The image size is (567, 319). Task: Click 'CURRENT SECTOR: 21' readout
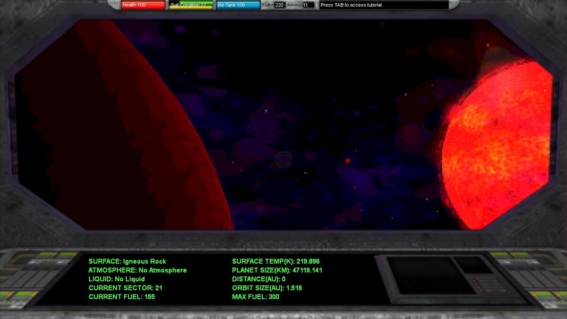126,288
